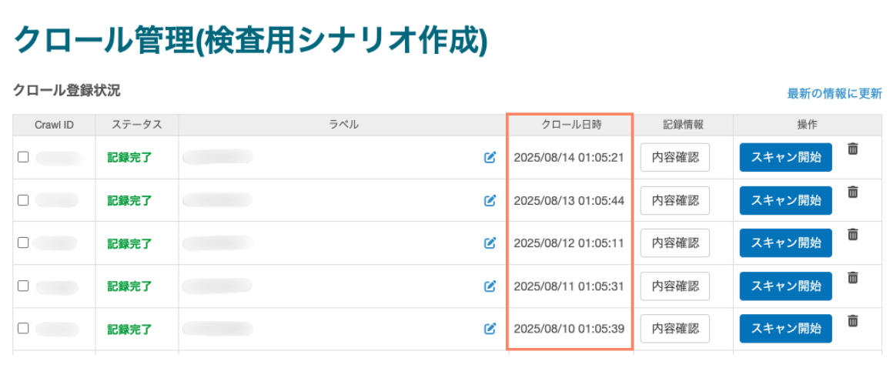Edit the label of the 2025/08/10 crawl
893x368 pixels.
pyautogui.click(x=490, y=329)
